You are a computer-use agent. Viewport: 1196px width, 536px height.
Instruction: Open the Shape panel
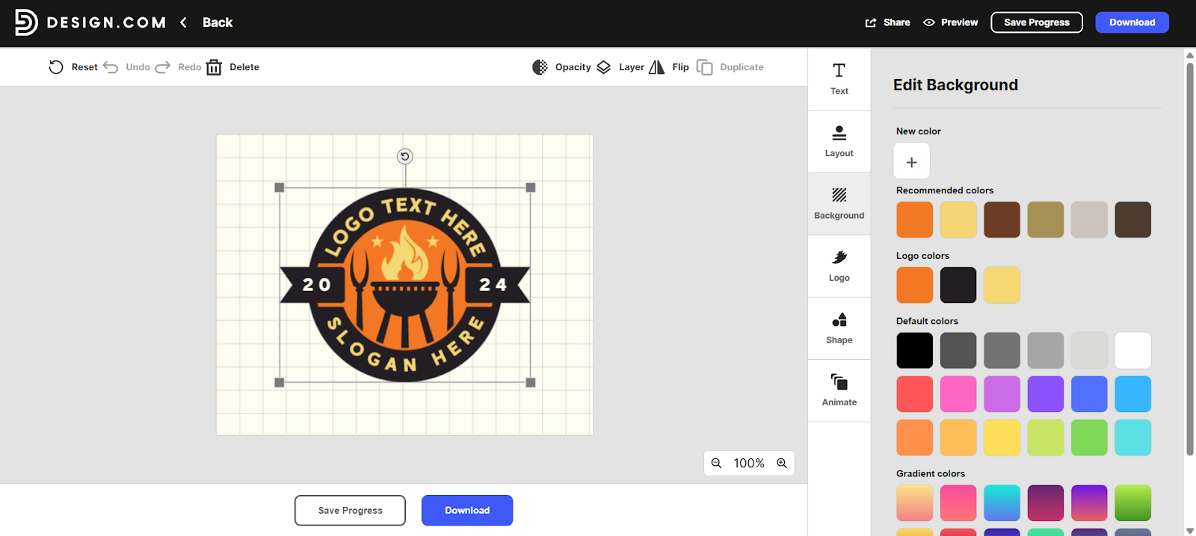point(839,328)
